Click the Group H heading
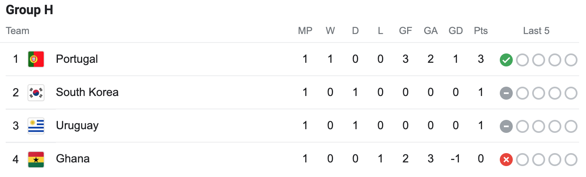Image resolution: width=586 pixels, height=177 pixels. click(30, 11)
